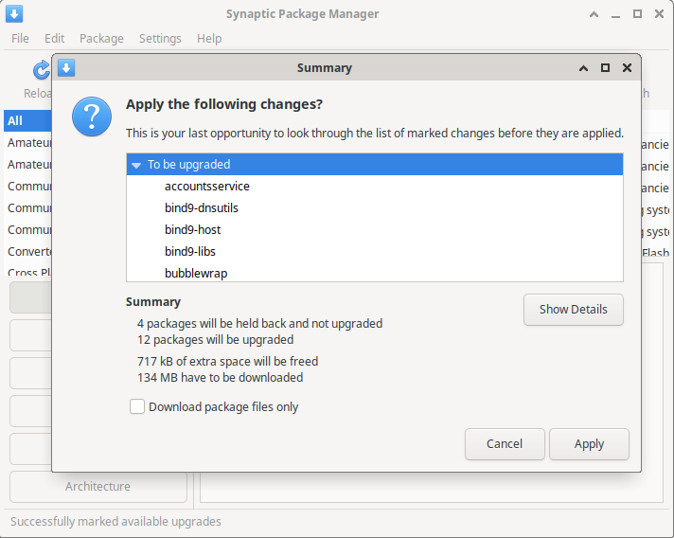The image size is (674, 538).
Task: Click the Summary dialog window icon
Action: 66,67
